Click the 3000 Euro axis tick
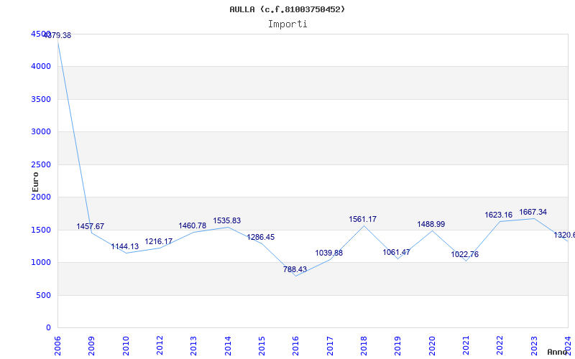Viewport: 575px width, 359px height. [41, 132]
